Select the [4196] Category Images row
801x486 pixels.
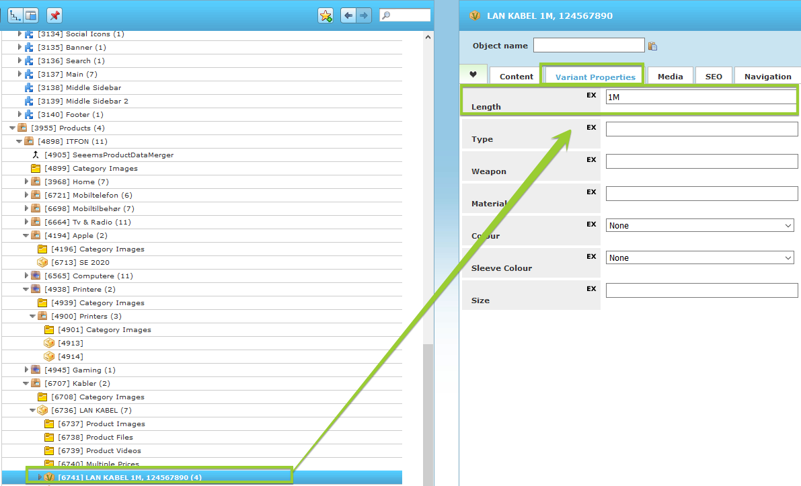(202, 249)
